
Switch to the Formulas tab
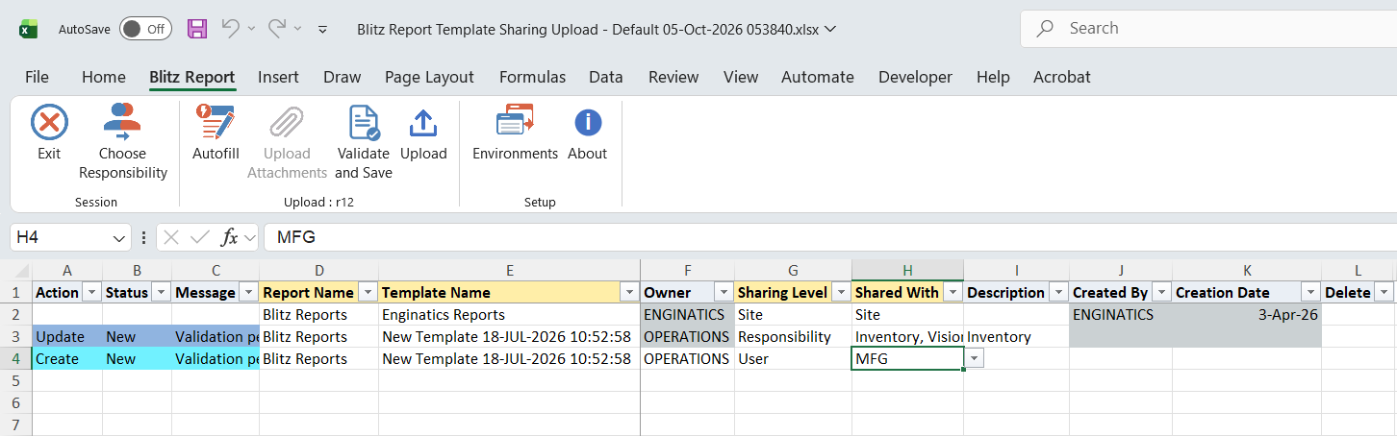pos(532,77)
